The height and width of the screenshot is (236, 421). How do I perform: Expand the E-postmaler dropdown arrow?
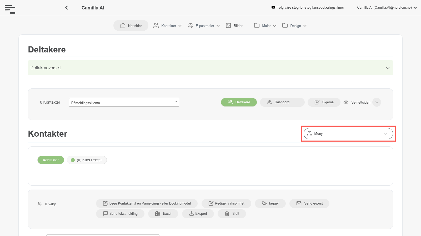click(x=218, y=26)
